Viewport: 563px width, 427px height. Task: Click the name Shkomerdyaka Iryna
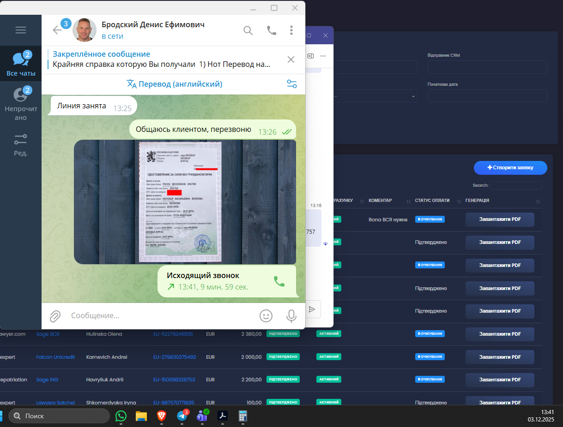click(111, 403)
